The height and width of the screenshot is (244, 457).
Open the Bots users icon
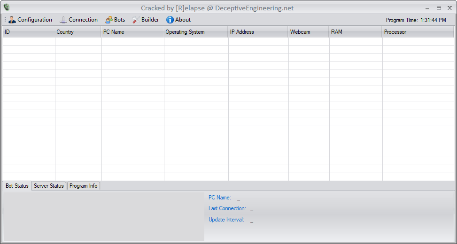point(108,20)
